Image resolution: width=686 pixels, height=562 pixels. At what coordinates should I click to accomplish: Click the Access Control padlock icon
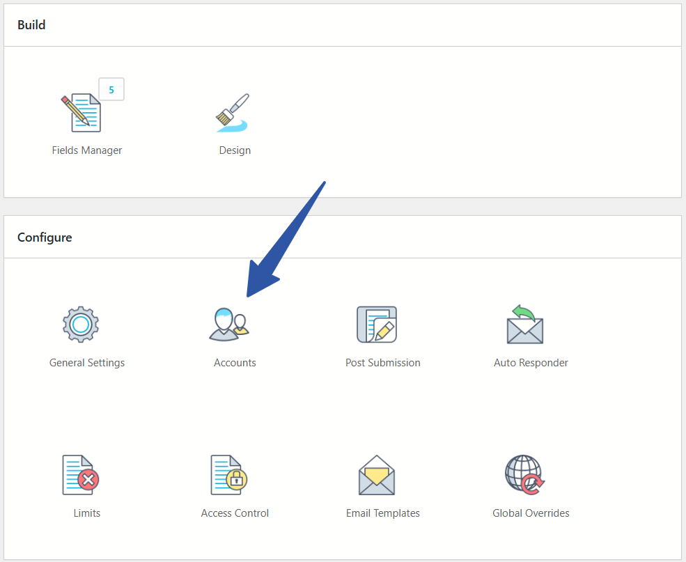point(229,475)
